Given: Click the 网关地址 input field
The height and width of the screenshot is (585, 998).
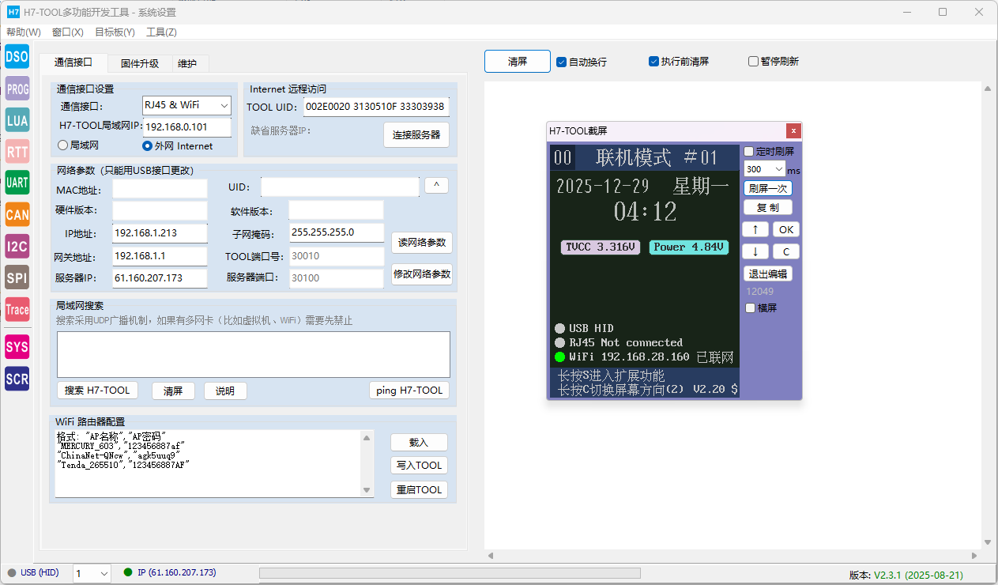Looking at the screenshot, I should point(160,257).
